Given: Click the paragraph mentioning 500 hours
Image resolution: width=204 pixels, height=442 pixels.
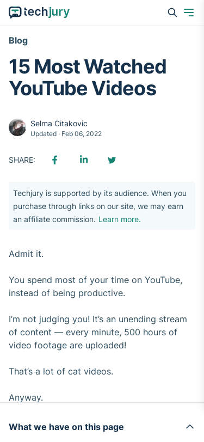Looking at the screenshot, I should [x=98, y=333].
